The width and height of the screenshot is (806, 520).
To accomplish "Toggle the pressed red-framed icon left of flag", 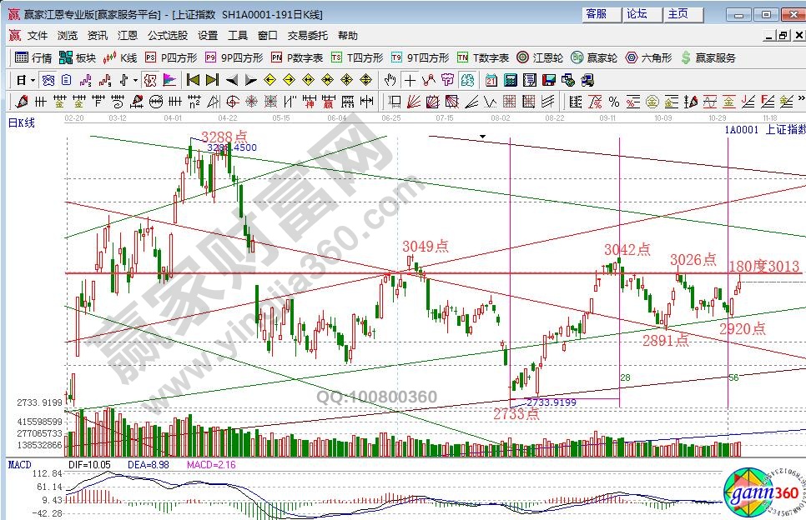I will point(150,80).
